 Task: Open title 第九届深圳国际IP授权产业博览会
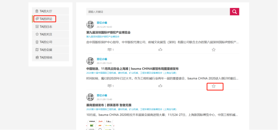click(108, 32)
